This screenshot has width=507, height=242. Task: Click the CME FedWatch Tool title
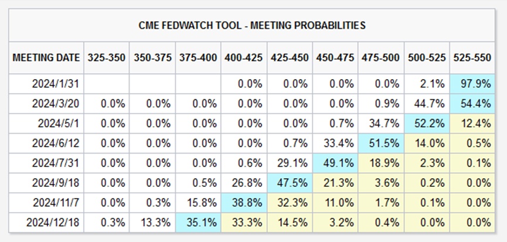(252, 25)
